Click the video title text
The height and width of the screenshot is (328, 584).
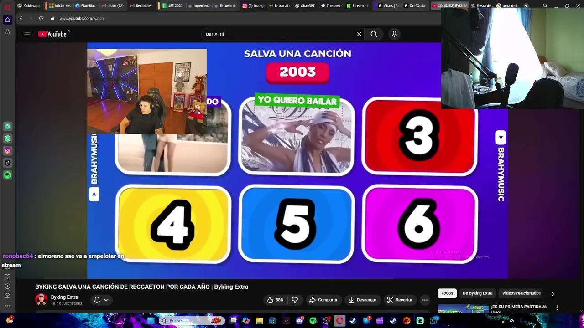click(142, 287)
